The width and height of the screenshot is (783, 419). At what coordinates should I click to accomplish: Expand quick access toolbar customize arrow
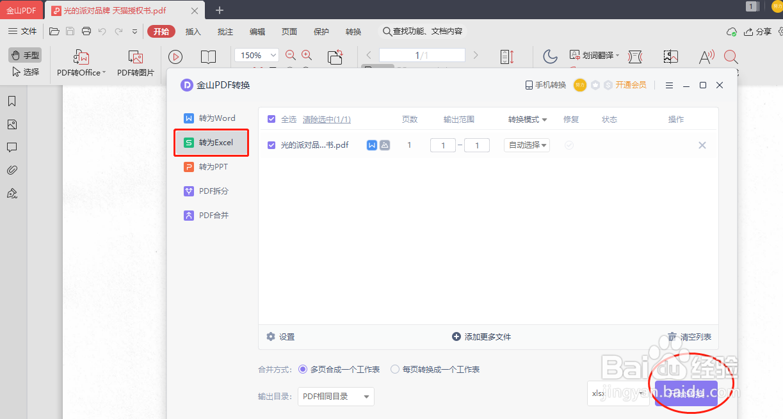point(134,31)
